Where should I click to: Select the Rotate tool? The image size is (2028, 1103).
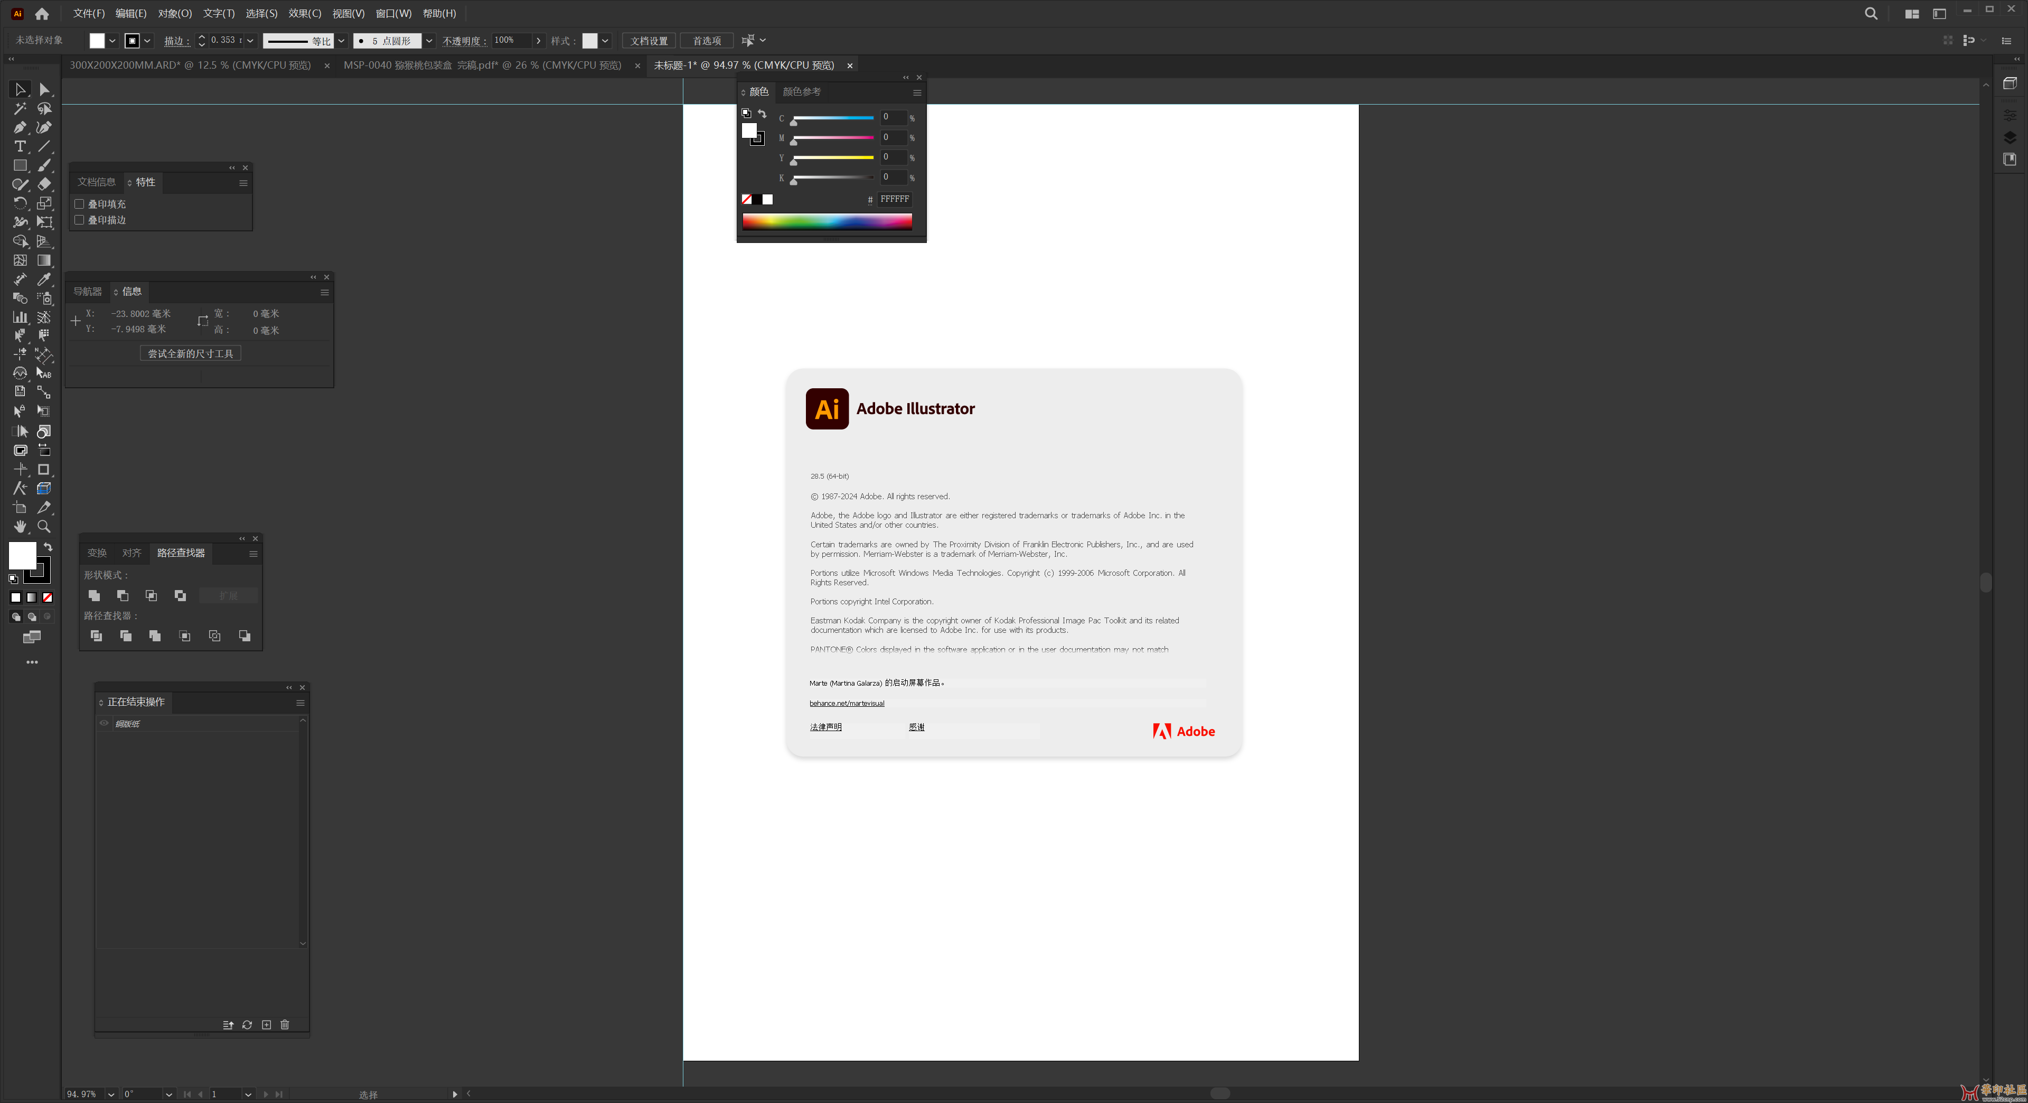pos(21,203)
